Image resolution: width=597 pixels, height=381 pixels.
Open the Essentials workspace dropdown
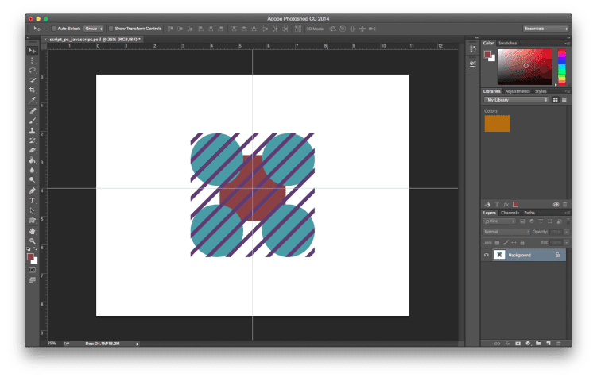pos(545,29)
